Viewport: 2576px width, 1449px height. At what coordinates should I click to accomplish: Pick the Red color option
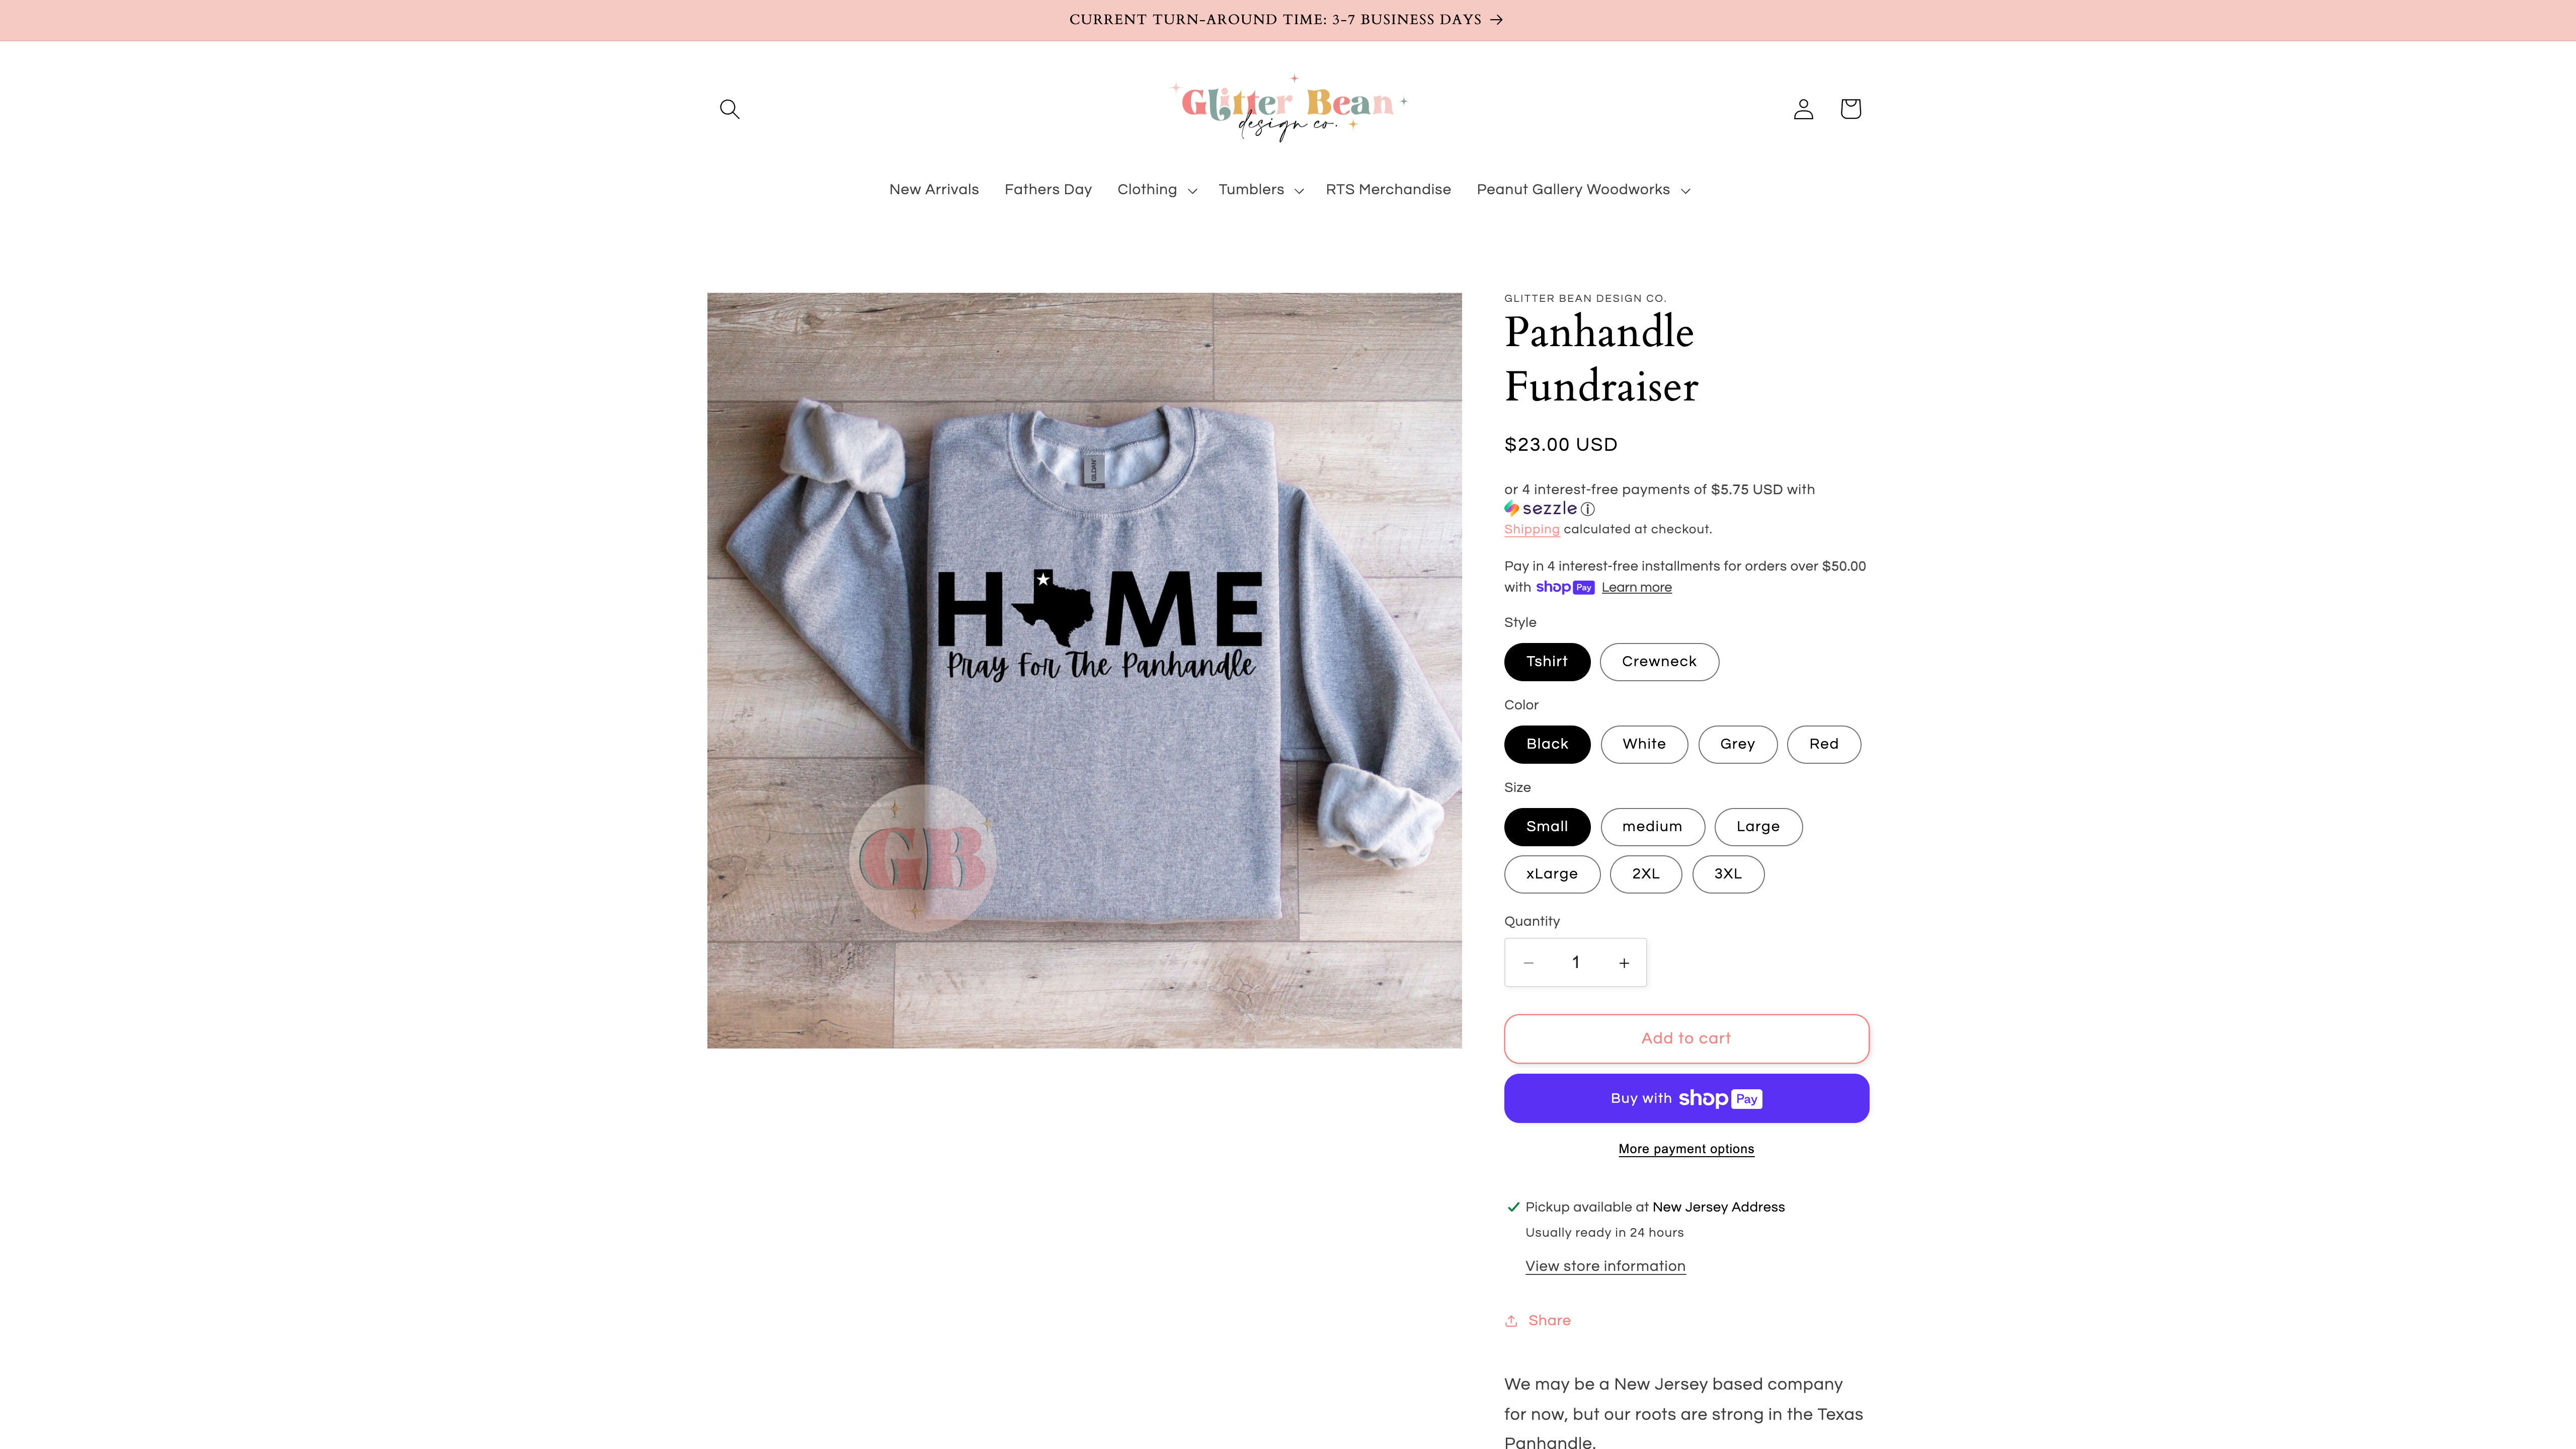point(1823,744)
